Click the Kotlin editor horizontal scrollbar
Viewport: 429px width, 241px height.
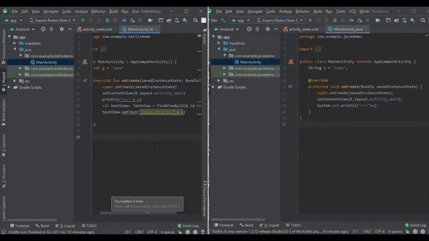tap(139, 213)
